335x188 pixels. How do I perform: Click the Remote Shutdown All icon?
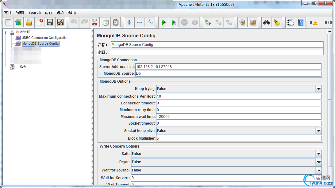pyautogui.click(x=229, y=22)
